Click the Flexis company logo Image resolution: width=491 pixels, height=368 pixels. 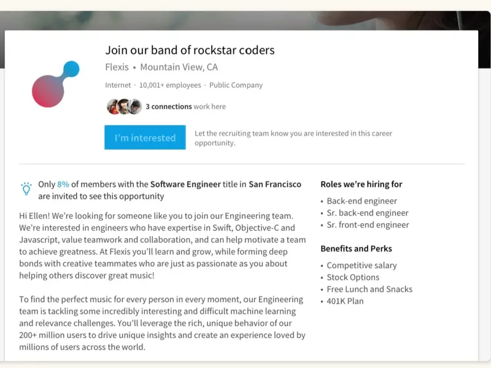tap(55, 85)
